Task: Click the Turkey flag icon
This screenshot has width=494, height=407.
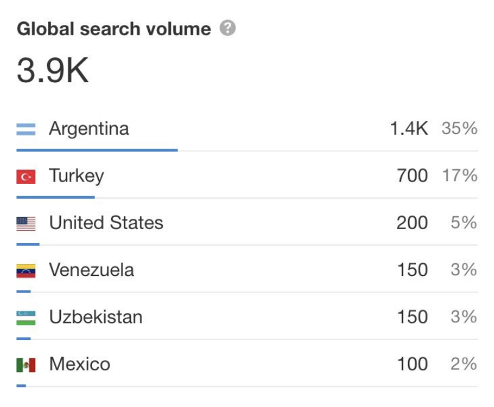Action: pyautogui.click(x=26, y=176)
